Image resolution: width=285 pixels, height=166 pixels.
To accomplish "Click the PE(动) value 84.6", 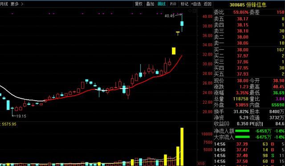I will pyautogui.click(x=280, y=124).
